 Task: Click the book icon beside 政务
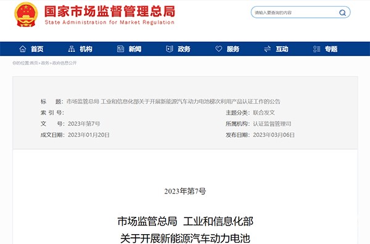170,49
